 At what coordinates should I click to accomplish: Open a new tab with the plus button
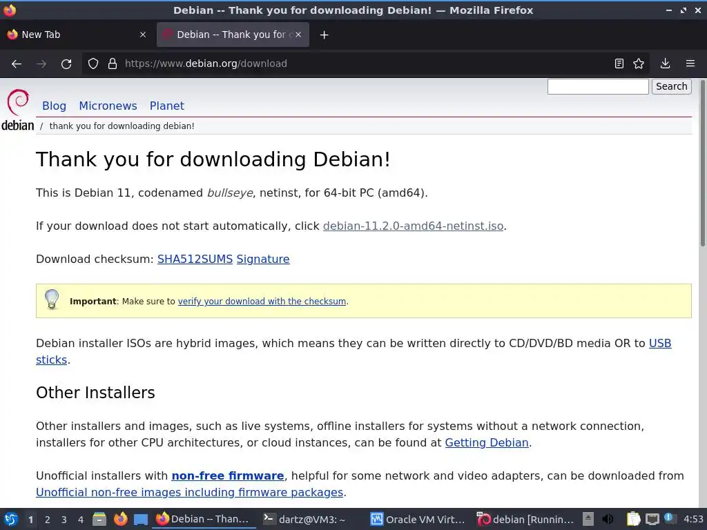coord(325,35)
